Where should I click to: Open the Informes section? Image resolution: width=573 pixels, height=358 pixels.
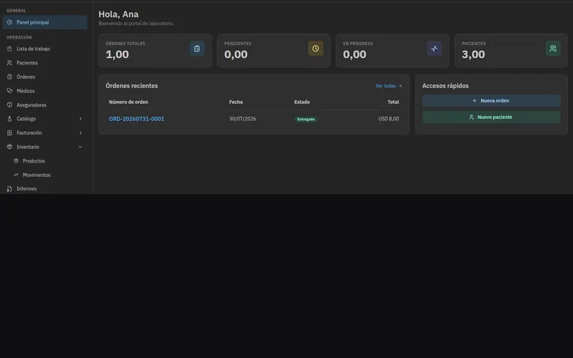(45, 189)
